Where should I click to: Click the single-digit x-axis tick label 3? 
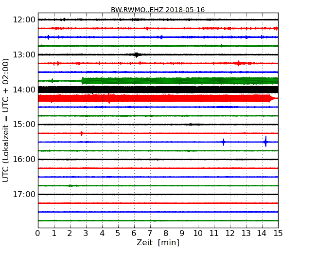click(x=86, y=233)
